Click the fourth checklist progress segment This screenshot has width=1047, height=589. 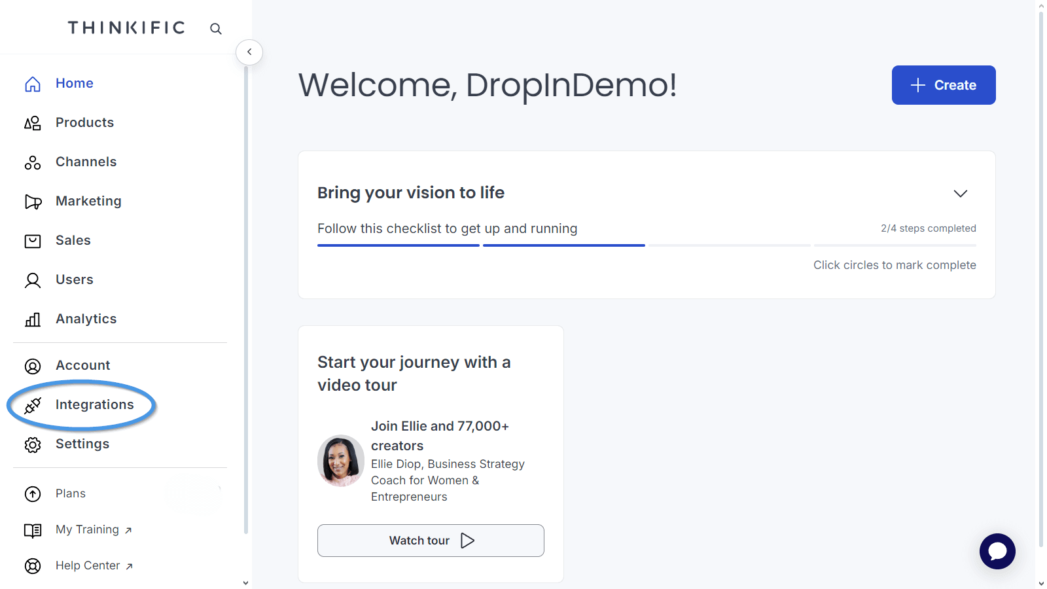click(895, 245)
